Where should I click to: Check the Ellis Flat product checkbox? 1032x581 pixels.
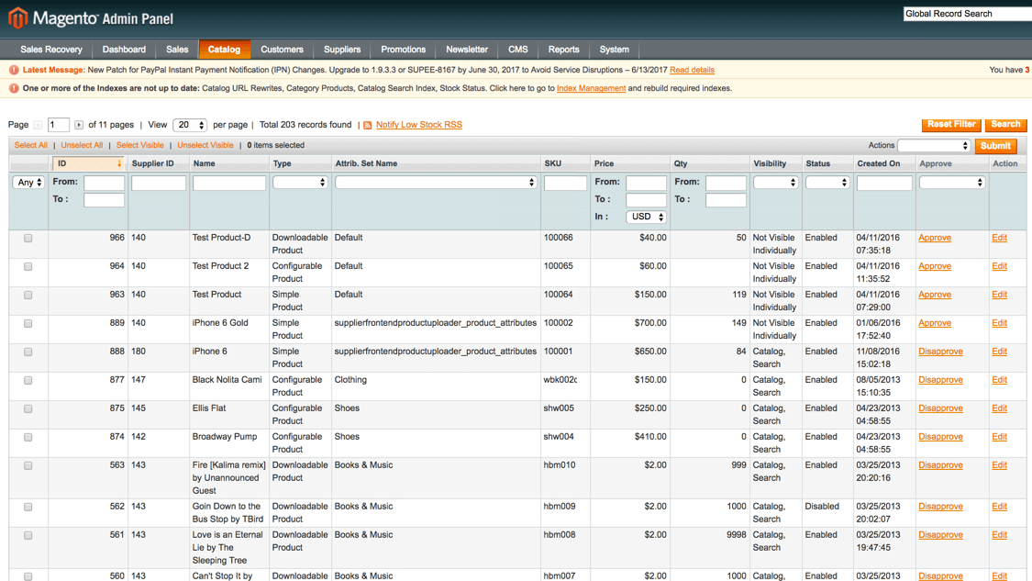(28, 408)
